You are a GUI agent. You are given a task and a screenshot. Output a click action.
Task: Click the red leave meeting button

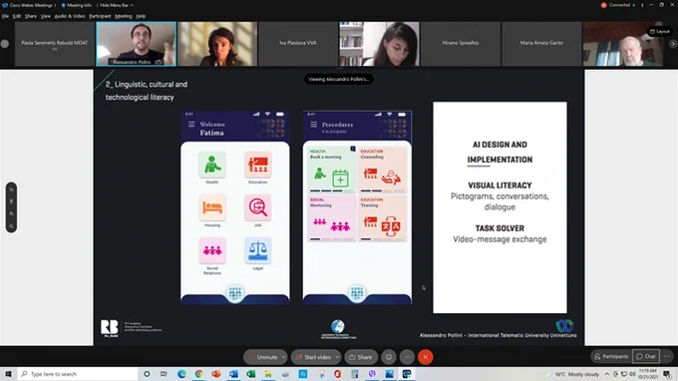tap(426, 357)
